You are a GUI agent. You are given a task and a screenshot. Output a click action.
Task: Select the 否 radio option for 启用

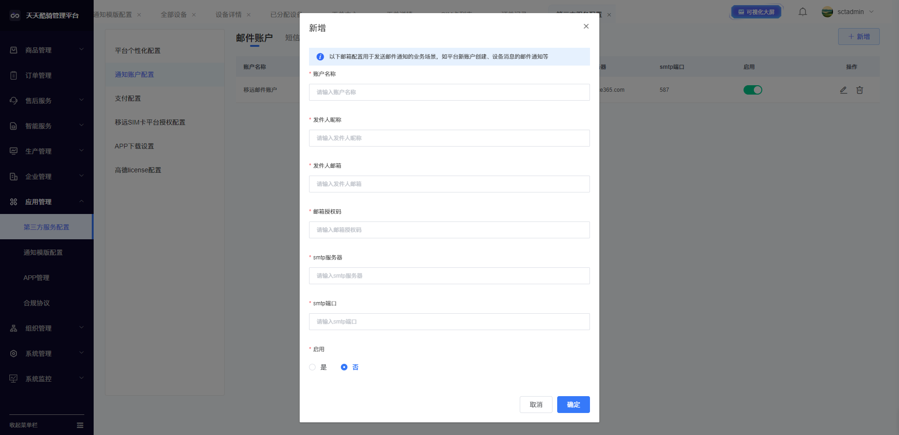click(x=344, y=367)
